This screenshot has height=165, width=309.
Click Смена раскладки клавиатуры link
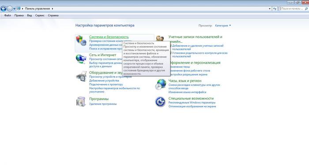click(x=194, y=86)
